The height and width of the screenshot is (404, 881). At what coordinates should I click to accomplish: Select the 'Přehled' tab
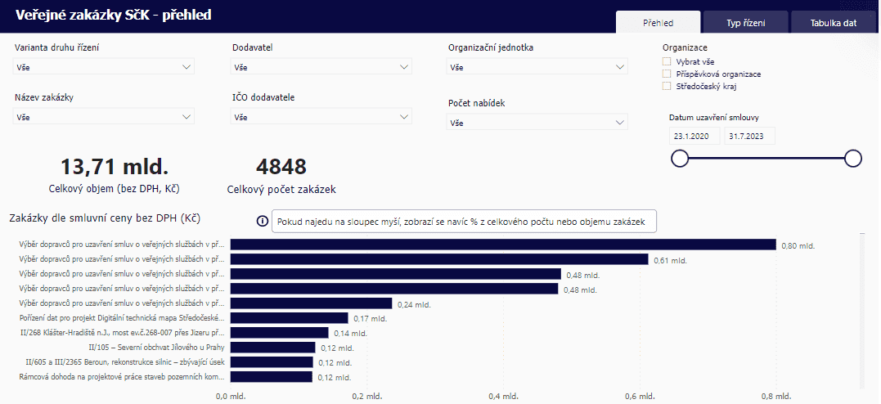click(x=659, y=23)
